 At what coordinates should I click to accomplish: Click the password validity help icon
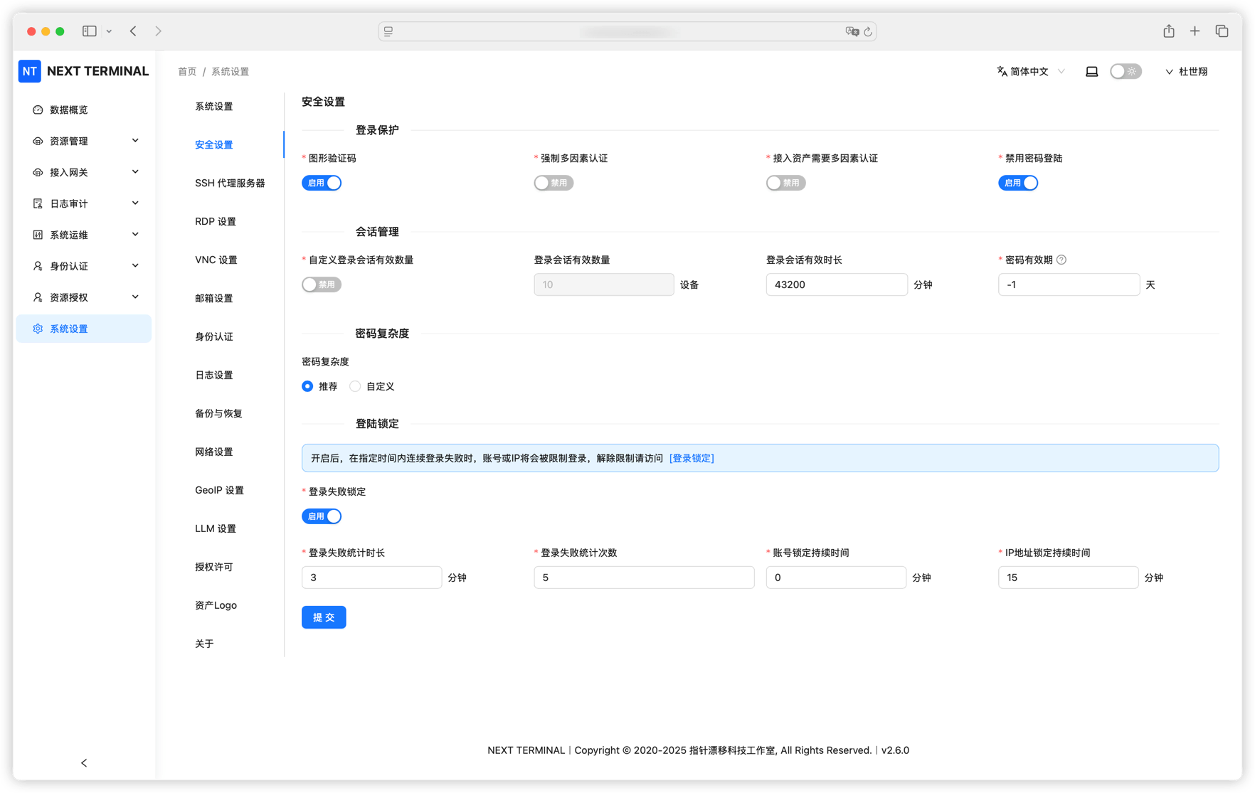pos(1061,260)
